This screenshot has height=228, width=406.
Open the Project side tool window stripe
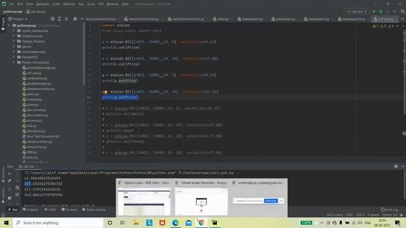click(3, 24)
